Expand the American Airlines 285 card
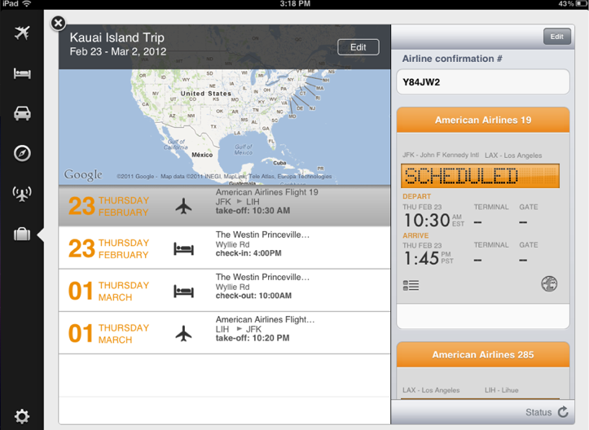589x430 pixels. [x=482, y=355]
